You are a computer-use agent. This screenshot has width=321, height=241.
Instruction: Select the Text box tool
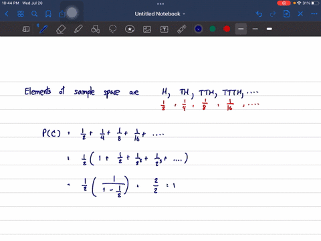pyautogui.click(x=165, y=29)
